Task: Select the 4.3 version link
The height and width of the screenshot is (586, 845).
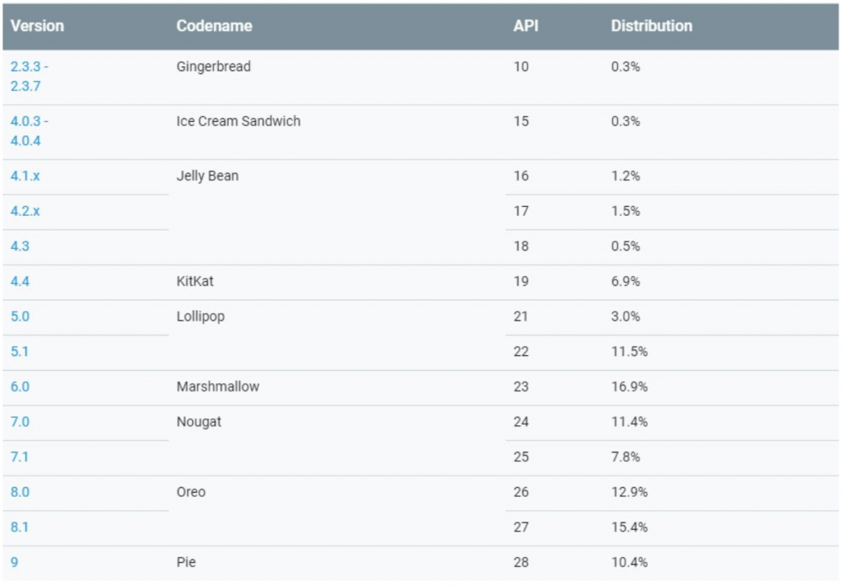Action: tap(20, 246)
